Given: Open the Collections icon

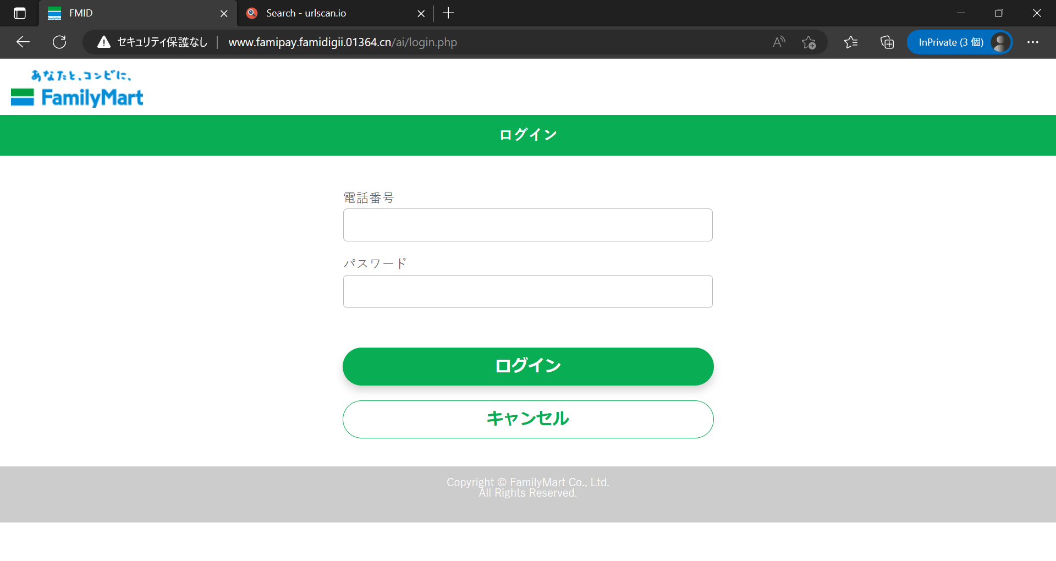Looking at the screenshot, I should coord(887,42).
